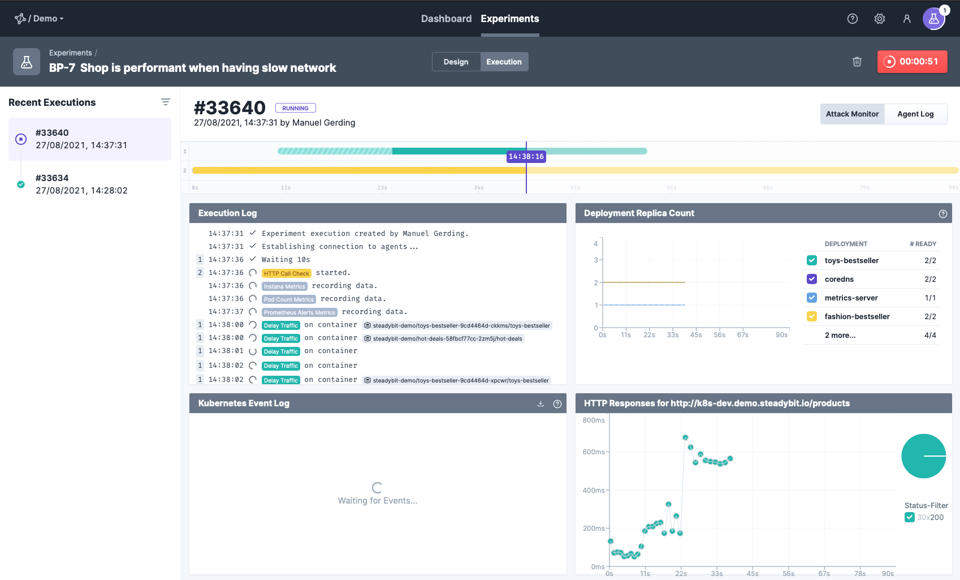Click peak data point in HTTP responses chart
960x580 pixels.
point(685,437)
